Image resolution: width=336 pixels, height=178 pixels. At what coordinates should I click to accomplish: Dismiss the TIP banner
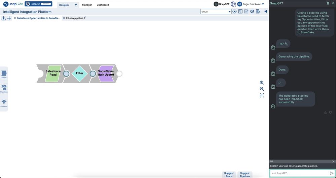(333, 162)
